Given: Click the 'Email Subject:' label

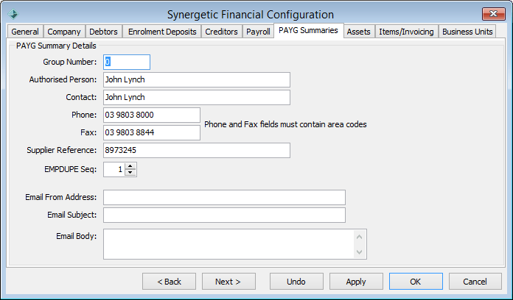Looking at the screenshot, I should pyautogui.click(x=72, y=215).
